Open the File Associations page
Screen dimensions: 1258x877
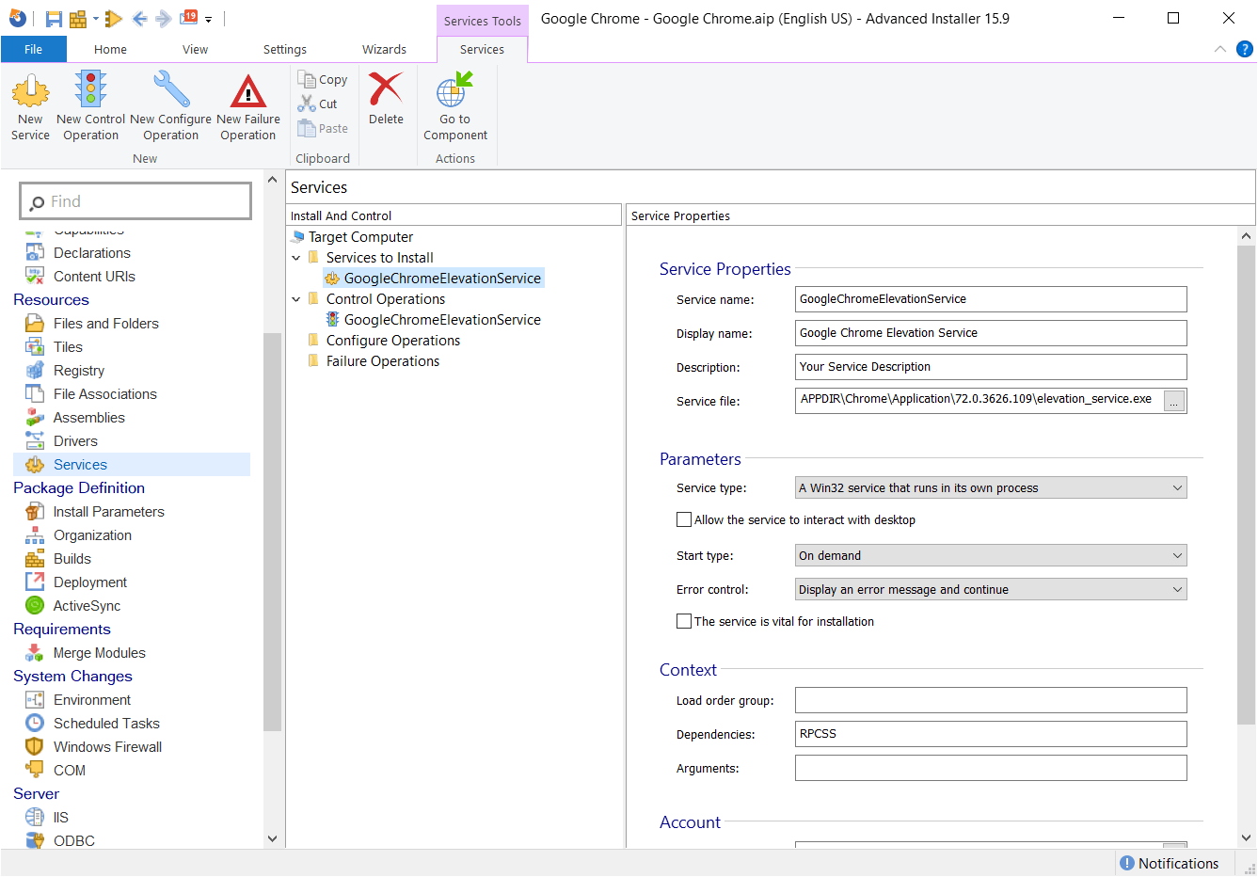tap(104, 393)
